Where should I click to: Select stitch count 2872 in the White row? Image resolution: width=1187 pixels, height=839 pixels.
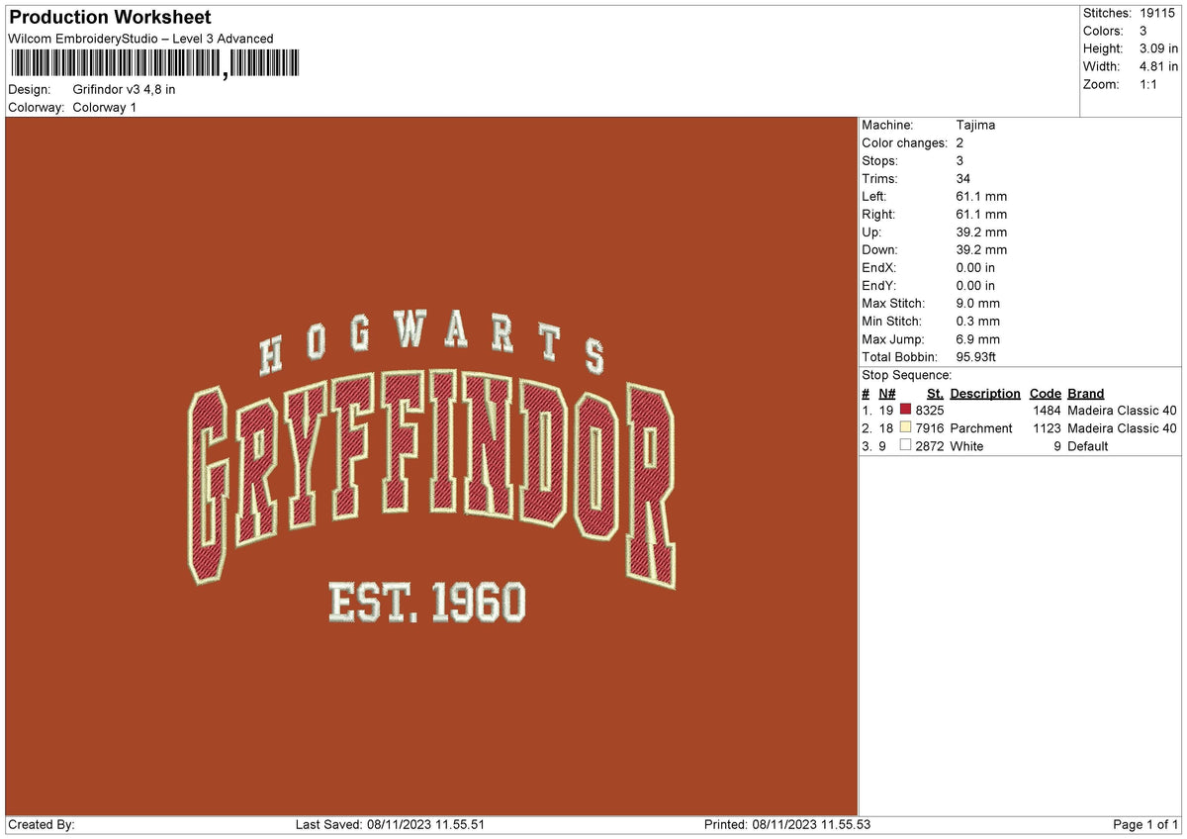pyautogui.click(x=930, y=445)
